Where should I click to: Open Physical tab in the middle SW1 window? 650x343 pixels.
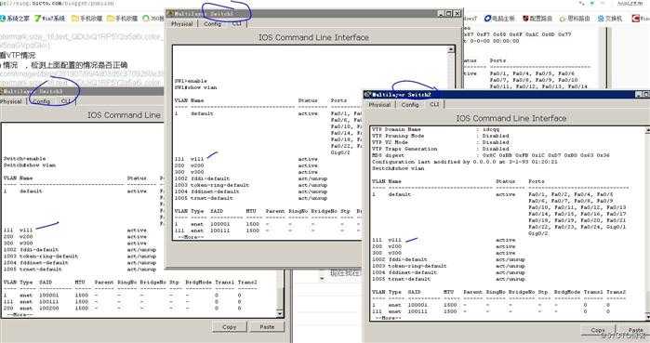[182, 24]
